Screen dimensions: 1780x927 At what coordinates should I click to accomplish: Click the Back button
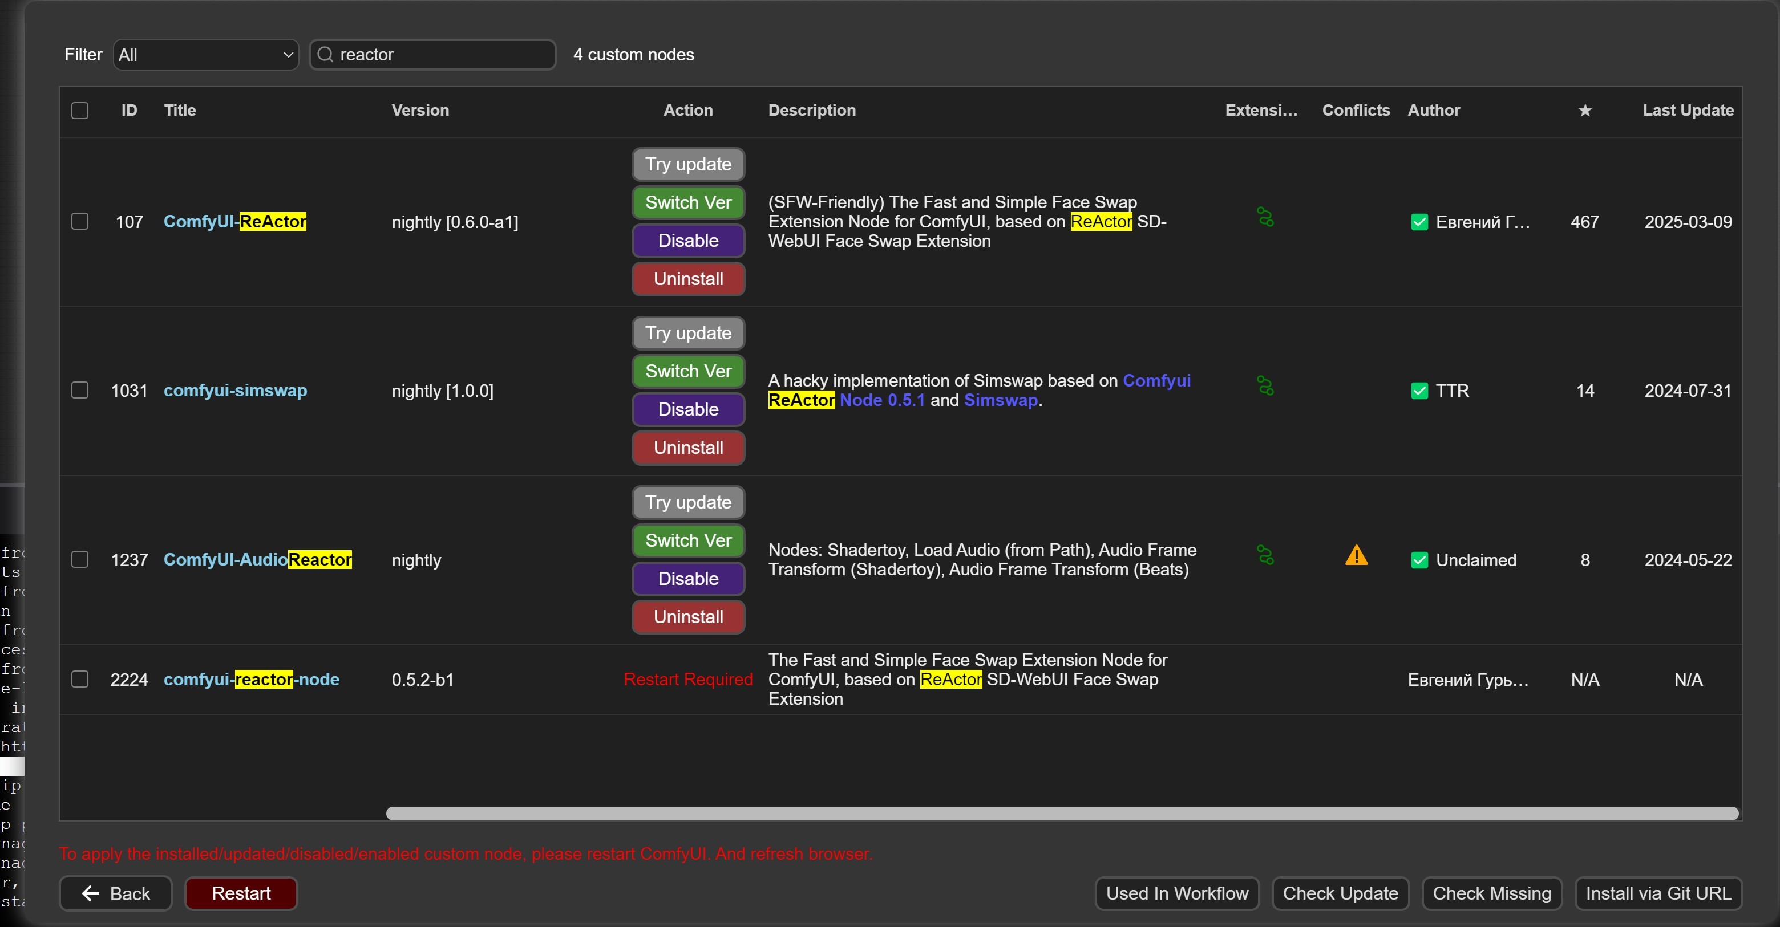pos(115,893)
